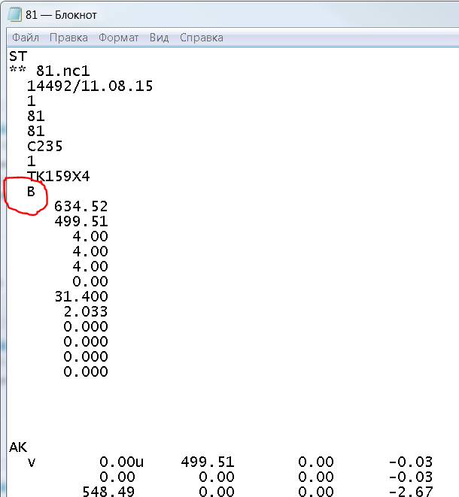459x497 pixels.
Task: Click the value 2.033
Action: pyautogui.click(x=85, y=311)
